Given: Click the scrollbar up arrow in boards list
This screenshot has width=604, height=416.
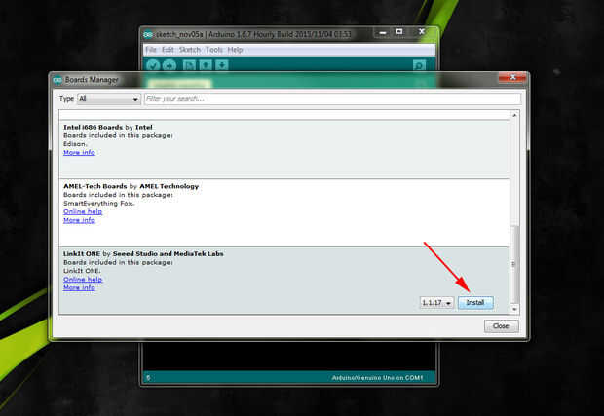Looking at the screenshot, I should 514,115.
